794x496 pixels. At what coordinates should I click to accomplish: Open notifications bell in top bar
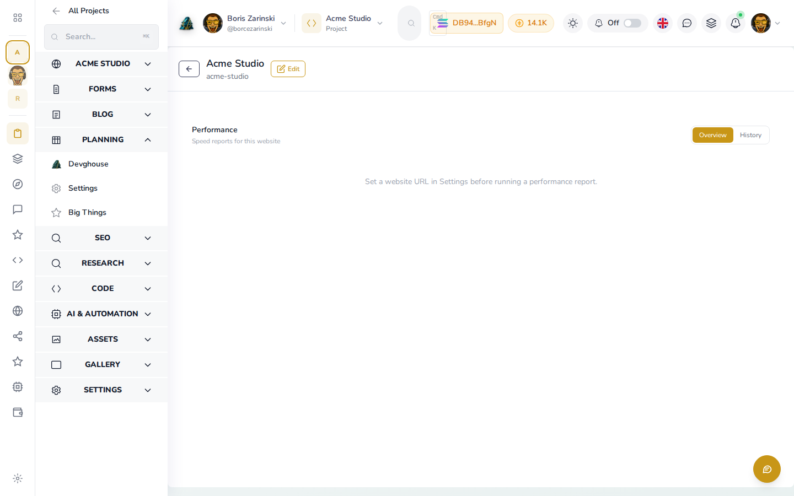click(x=736, y=23)
